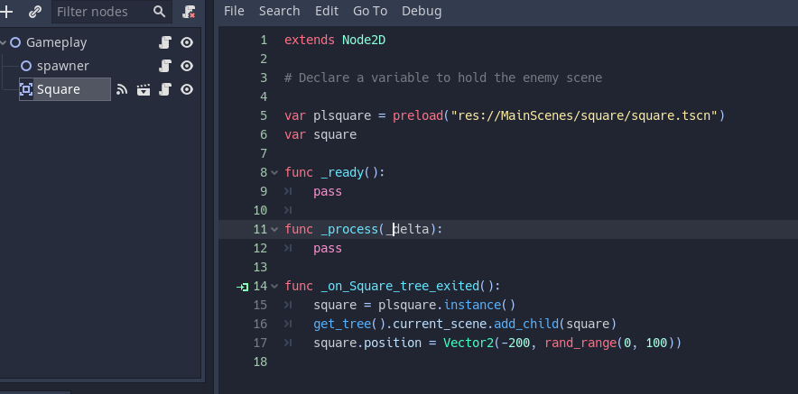Click 'pass' on line 12
This screenshot has width=798, height=394.
(x=328, y=249)
